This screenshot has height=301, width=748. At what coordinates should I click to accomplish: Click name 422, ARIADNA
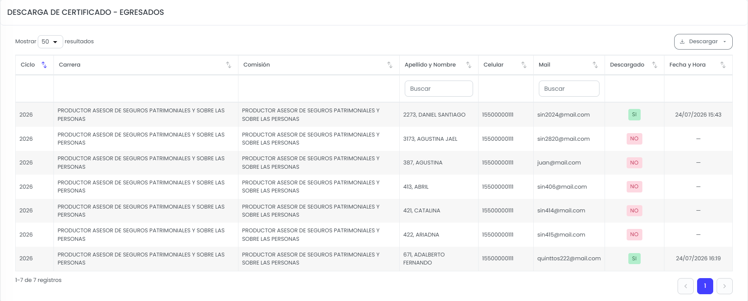pyautogui.click(x=421, y=235)
